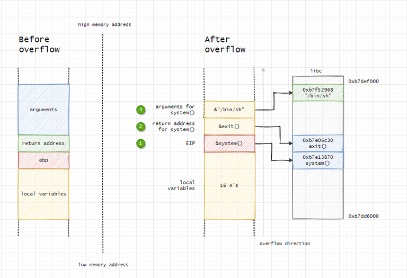Click the &exit() stack cell
Image resolution: width=407 pixels, height=278 pixels.
[229, 127]
